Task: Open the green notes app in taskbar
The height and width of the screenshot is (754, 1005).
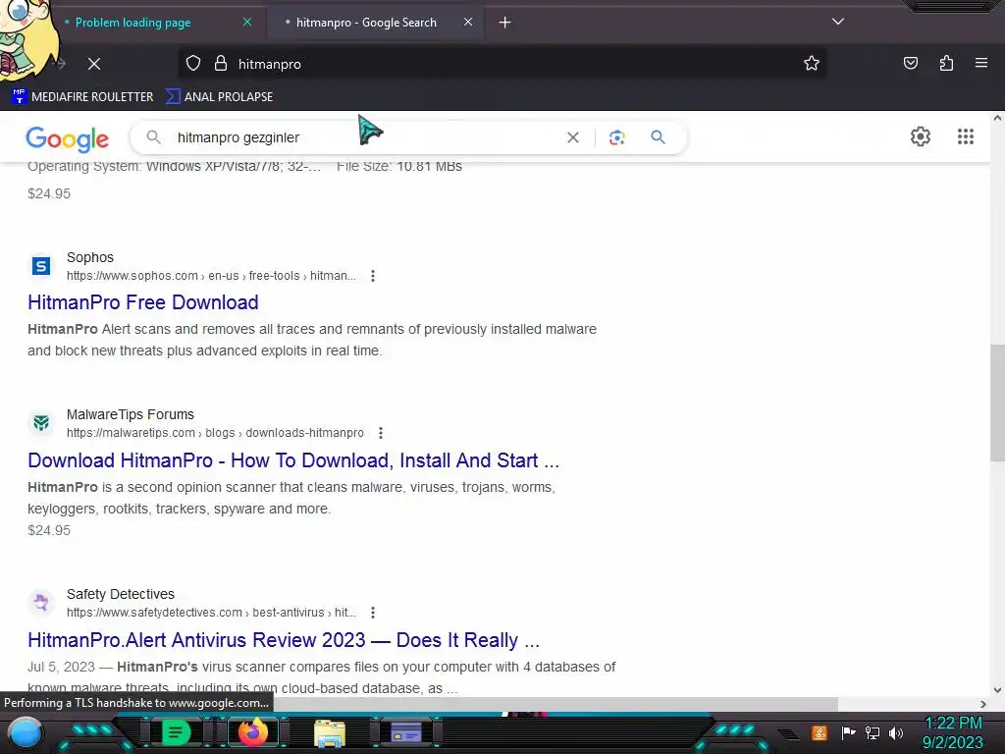Action: [x=176, y=732]
